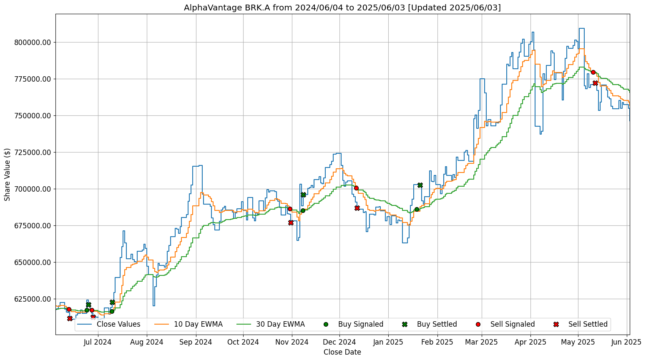The image size is (646, 360).
Task: Click the 'Oct 2024' x-axis tick label
Action: pos(244,342)
